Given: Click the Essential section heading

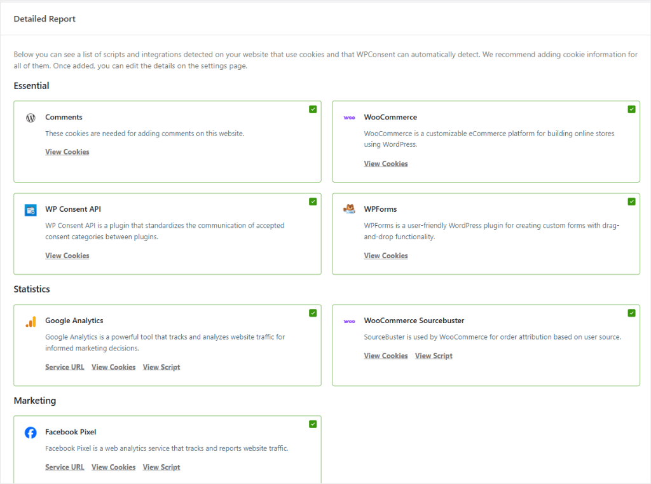Looking at the screenshot, I should click(31, 86).
